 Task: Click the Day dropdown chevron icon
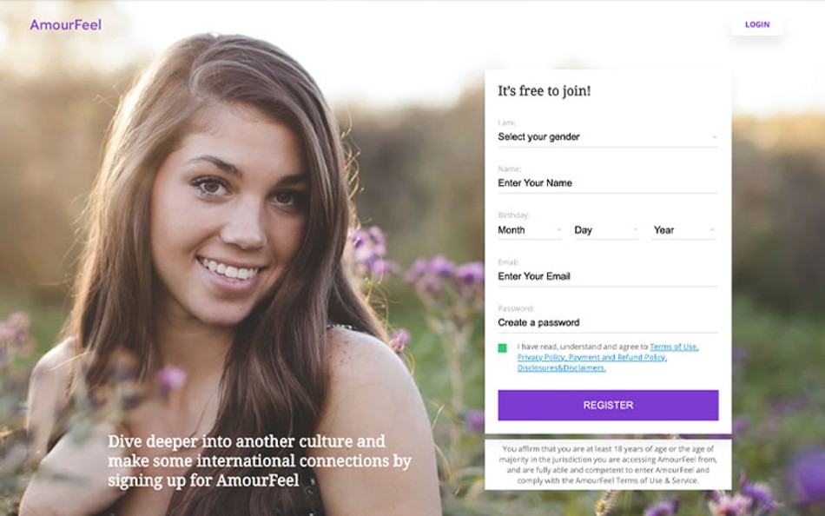coord(636,230)
